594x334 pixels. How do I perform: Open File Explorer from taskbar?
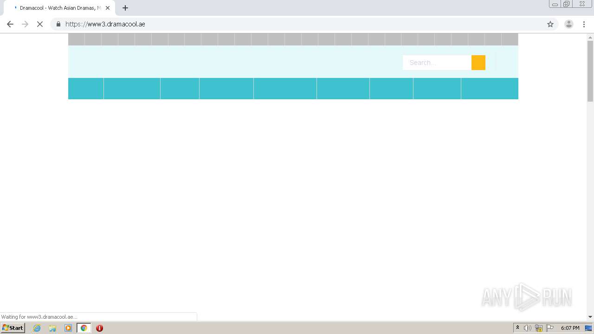[x=52, y=328]
